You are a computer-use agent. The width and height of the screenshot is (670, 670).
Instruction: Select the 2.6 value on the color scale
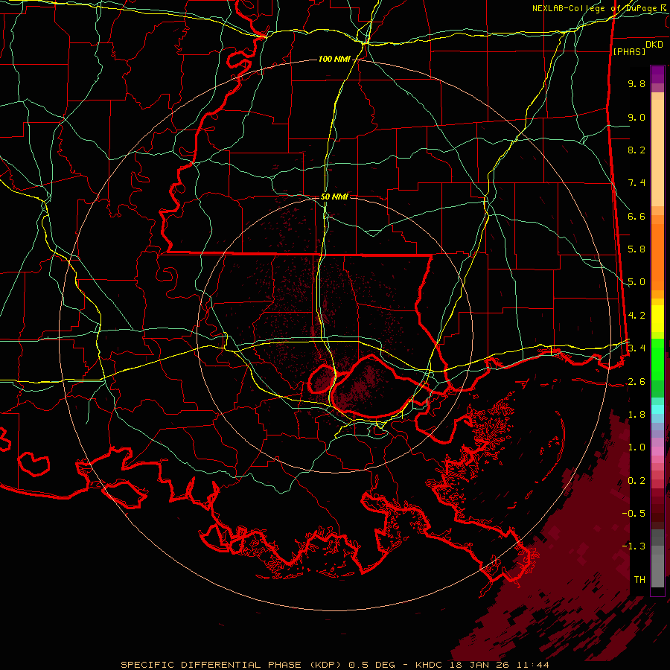(636, 382)
